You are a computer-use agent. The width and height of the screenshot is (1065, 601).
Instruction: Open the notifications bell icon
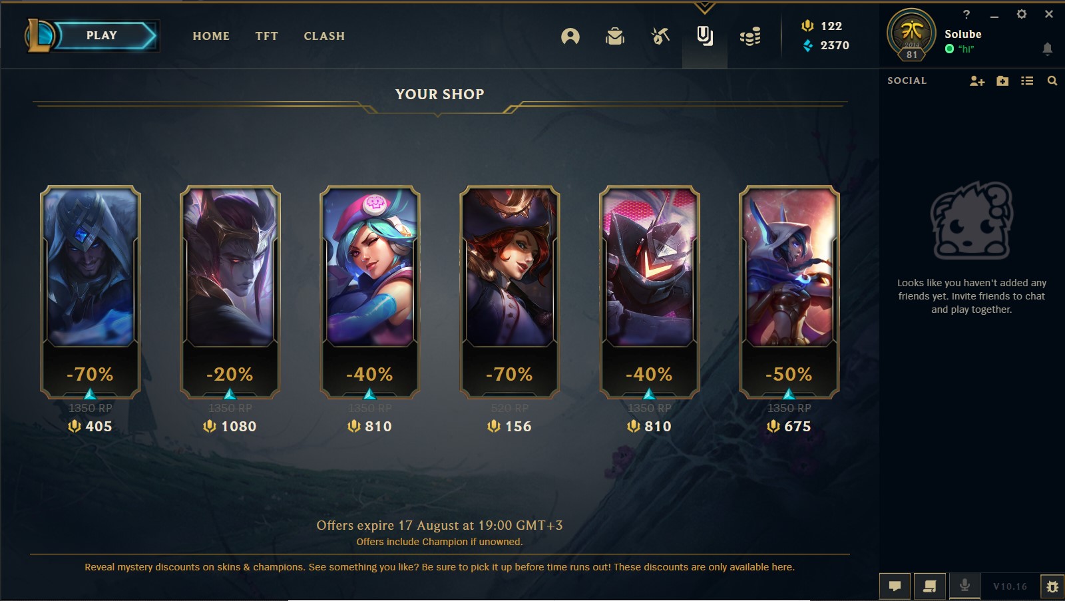point(1047,48)
